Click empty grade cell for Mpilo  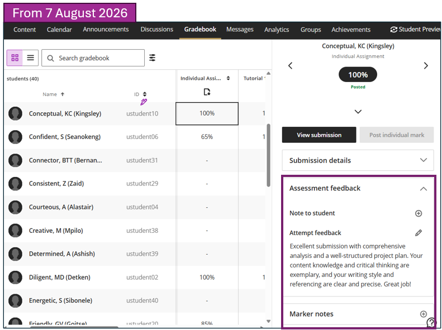coord(207,231)
